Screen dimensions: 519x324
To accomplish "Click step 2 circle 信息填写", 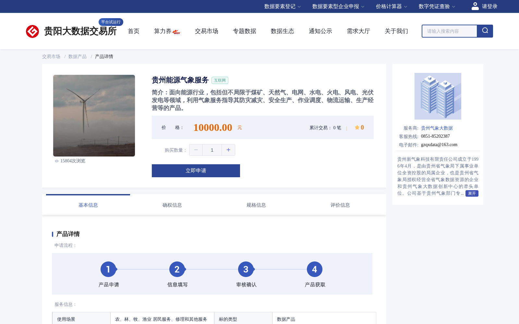I will (177, 269).
